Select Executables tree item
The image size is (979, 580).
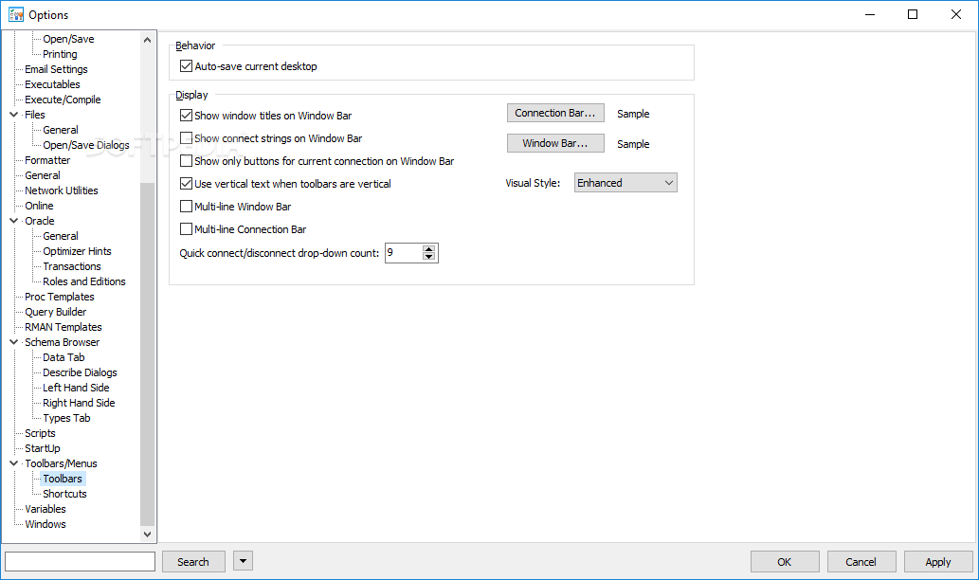pyautogui.click(x=52, y=84)
